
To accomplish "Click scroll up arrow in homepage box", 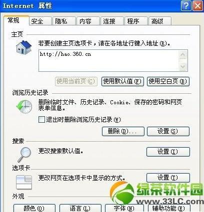I will tap(183, 55).
